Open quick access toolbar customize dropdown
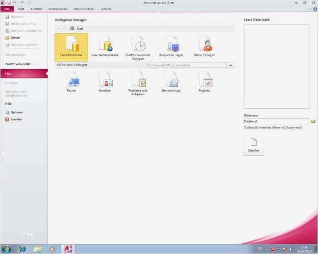Screen dimensions: 318x254 click(30, 3)
